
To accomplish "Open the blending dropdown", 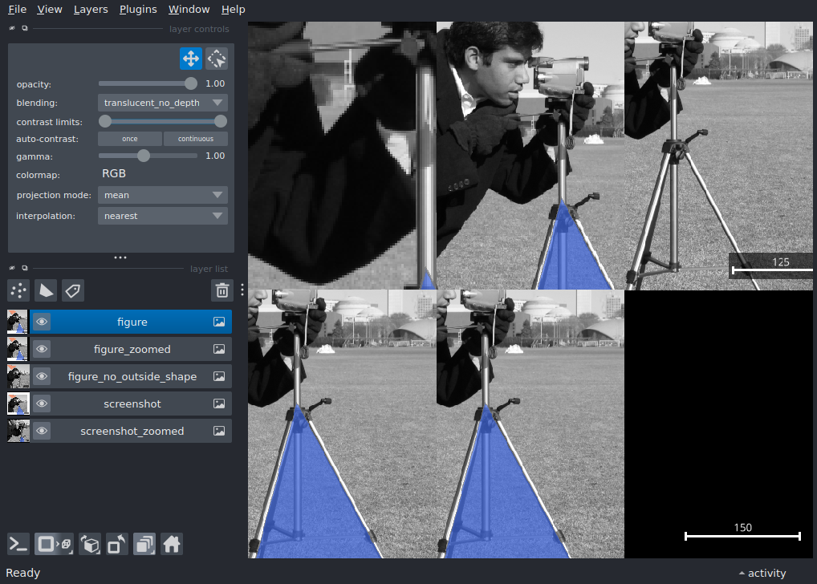I will pyautogui.click(x=162, y=103).
